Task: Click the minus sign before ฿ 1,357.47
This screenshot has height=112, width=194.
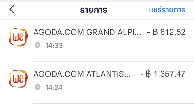Action: (141, 74)
